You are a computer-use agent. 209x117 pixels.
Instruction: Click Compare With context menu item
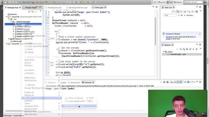41,106
